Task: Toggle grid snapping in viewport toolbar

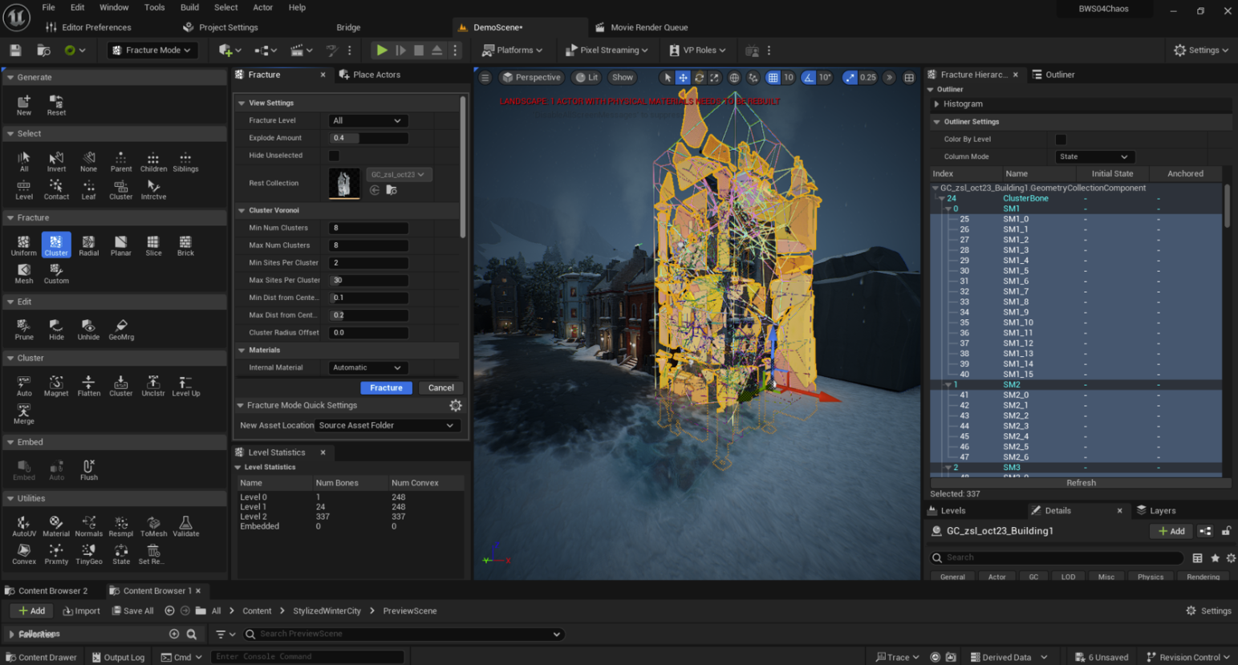Action: coord(773,78)
